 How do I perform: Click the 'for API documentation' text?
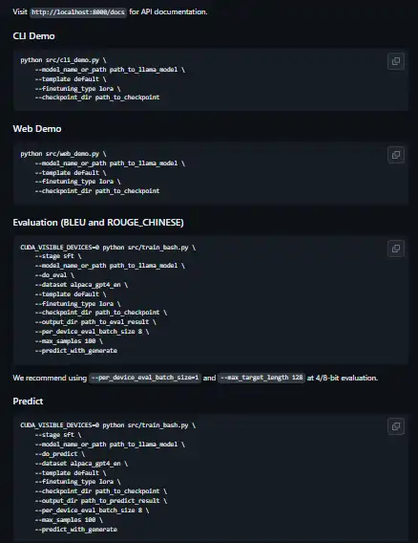tap(168, 11)
